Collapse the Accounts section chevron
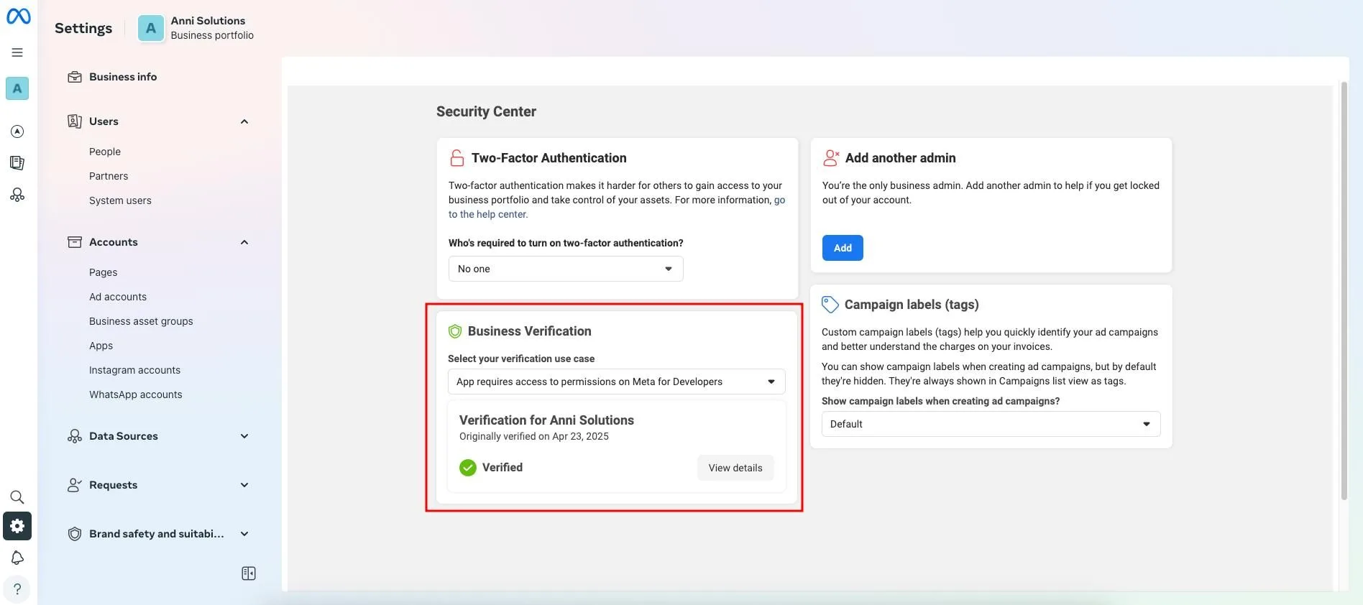 coord(244,242)
